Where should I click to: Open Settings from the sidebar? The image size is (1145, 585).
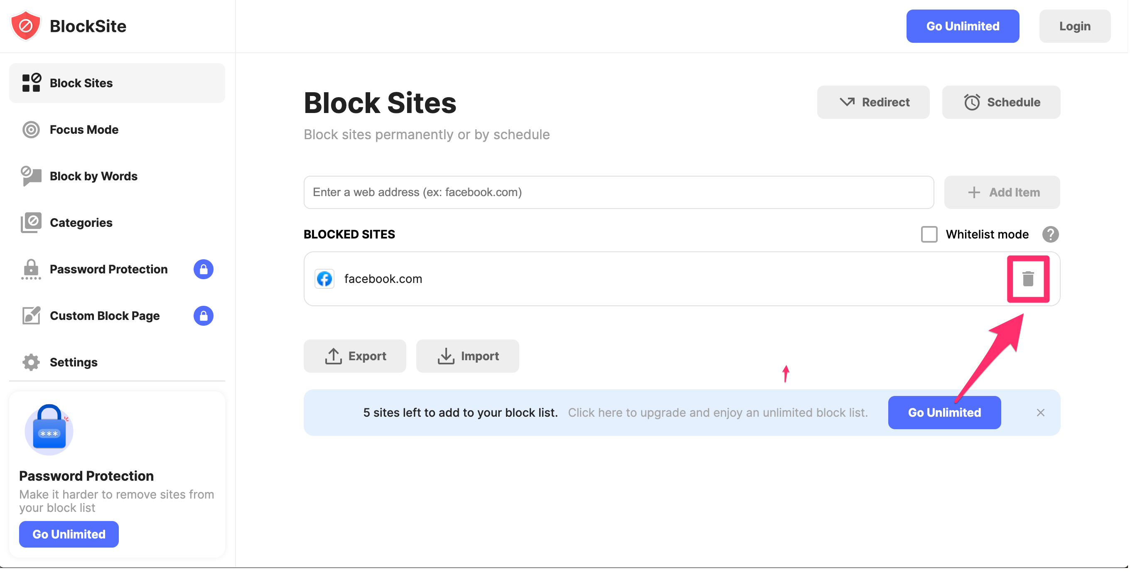point(117,362)
